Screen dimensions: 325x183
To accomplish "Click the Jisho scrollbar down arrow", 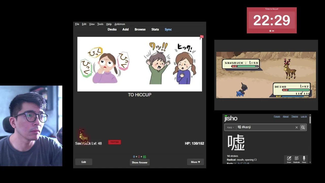I will 310,162.
